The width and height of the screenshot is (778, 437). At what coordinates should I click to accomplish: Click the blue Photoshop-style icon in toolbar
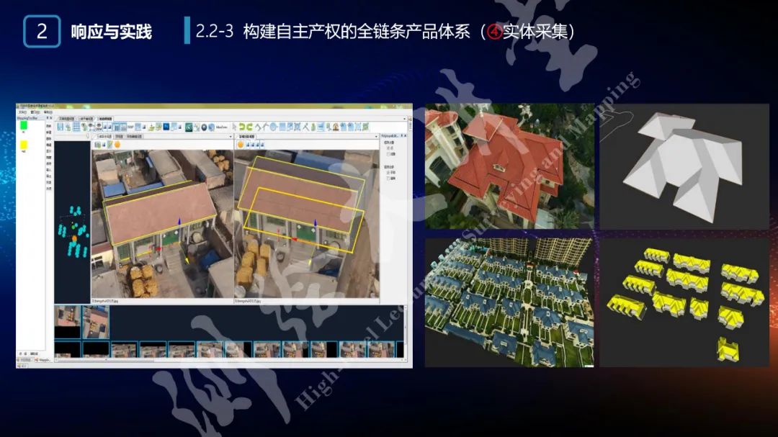click(x=165, y=127)
